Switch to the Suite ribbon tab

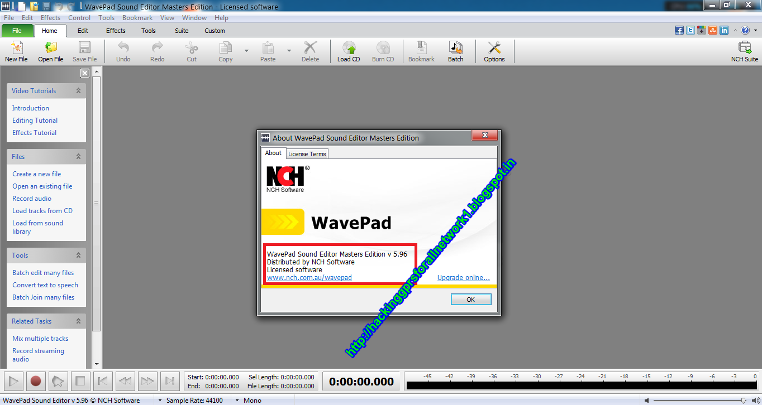[x=182, y=31]
